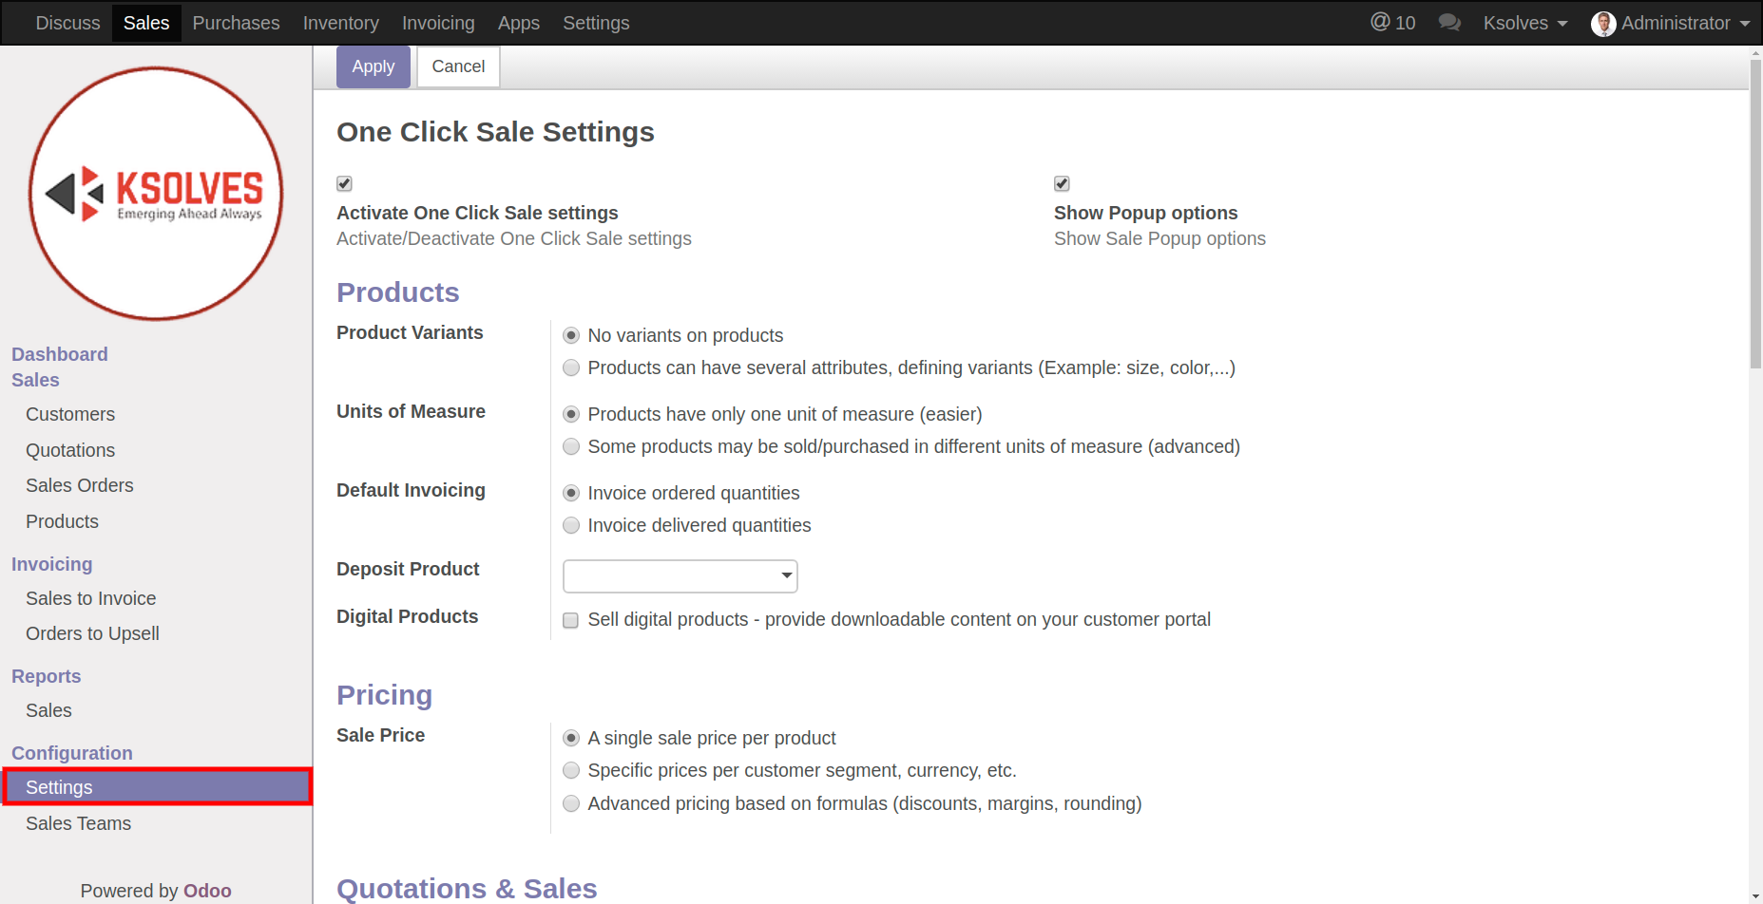Open the conversations chat bubble icon

[x=1449, y=23]
